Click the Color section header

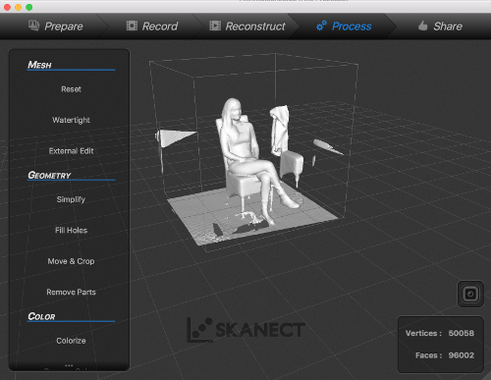pyautogui.click(x=41, y=316)
